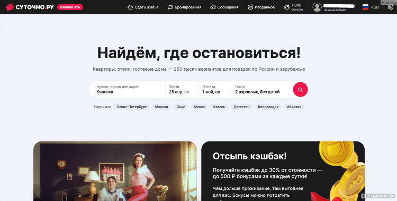The width and height of the screenshot is (397, 201).
Task: Select the Сочи suggestion chip
Action: click(x=181, y=107)
